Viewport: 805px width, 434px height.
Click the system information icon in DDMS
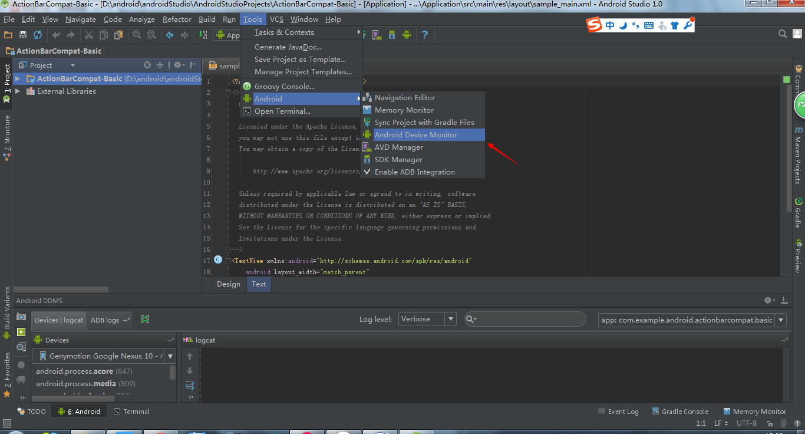[x=21, y=347]
